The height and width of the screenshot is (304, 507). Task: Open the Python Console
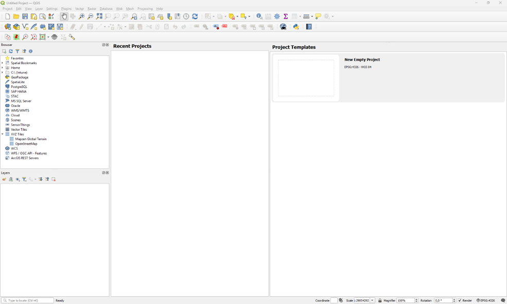tap(296, 27)
